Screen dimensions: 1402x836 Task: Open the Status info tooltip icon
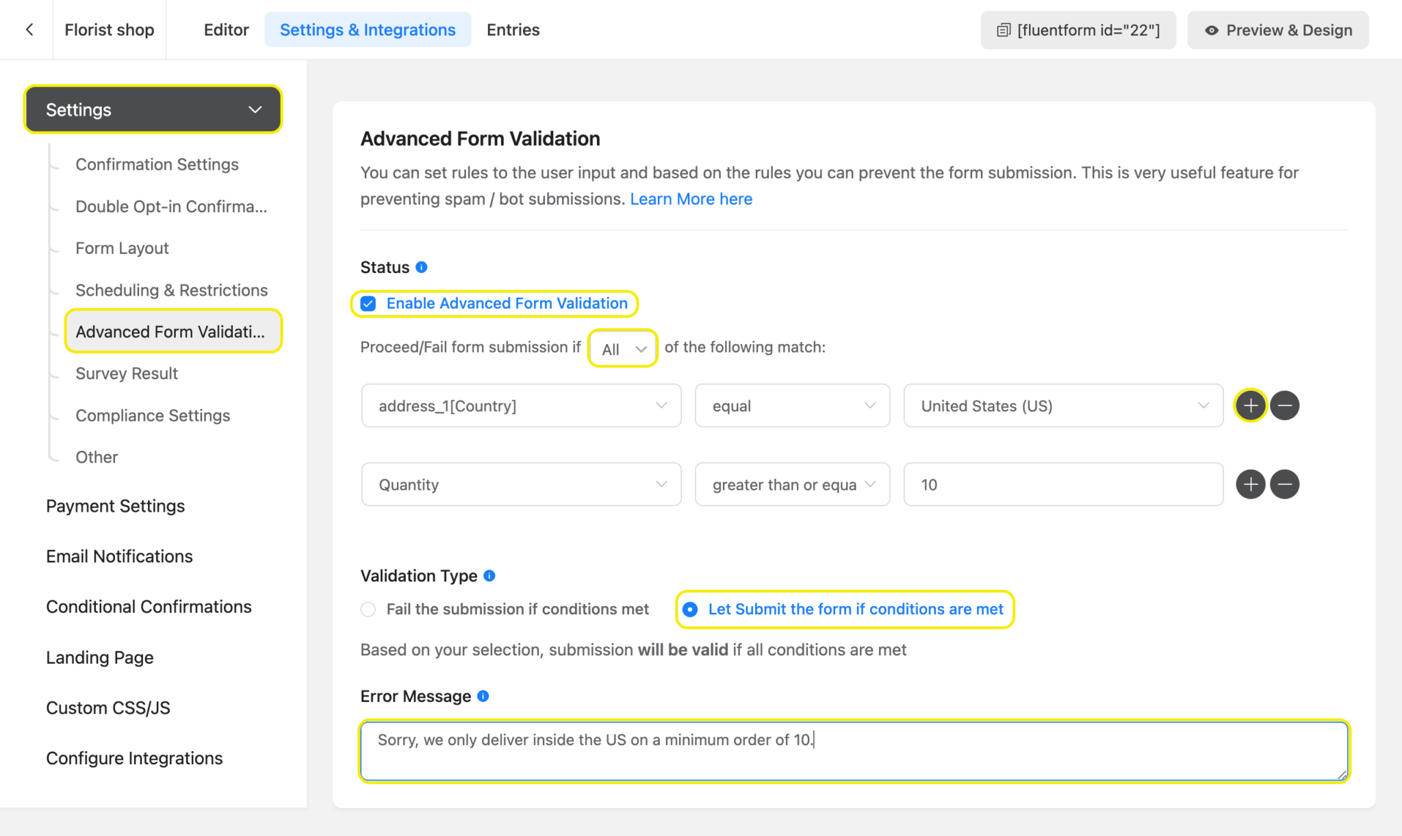click(422, 267)
